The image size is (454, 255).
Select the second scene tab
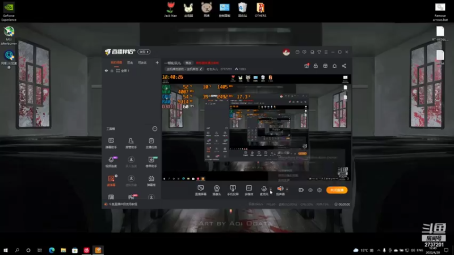click(130, 62)
